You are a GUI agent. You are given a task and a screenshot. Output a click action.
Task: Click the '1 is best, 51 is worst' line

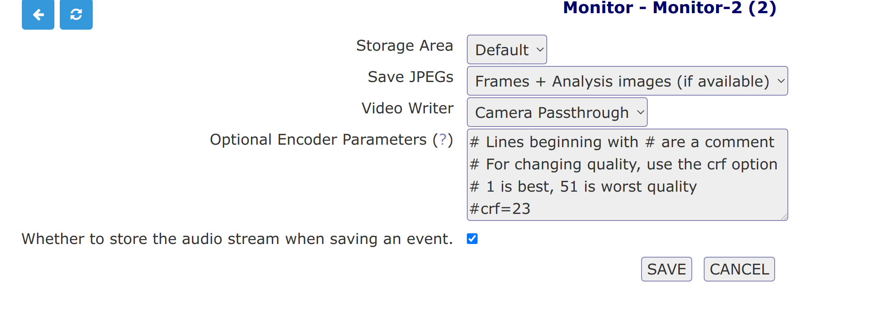(583, 187)
